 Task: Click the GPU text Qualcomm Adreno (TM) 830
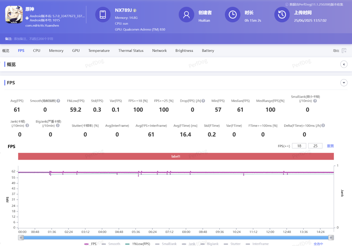click(140, 29)
